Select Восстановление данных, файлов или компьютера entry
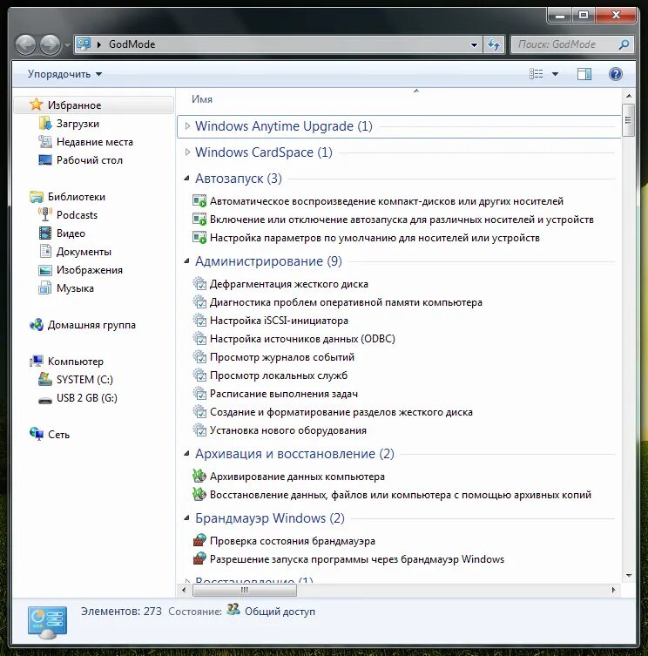This screenshot has height=656, width=648. click(401, 495)
